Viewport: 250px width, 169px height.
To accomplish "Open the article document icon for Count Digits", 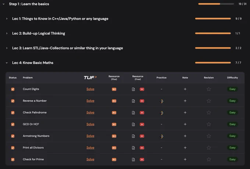I will (x=133, y=89).
